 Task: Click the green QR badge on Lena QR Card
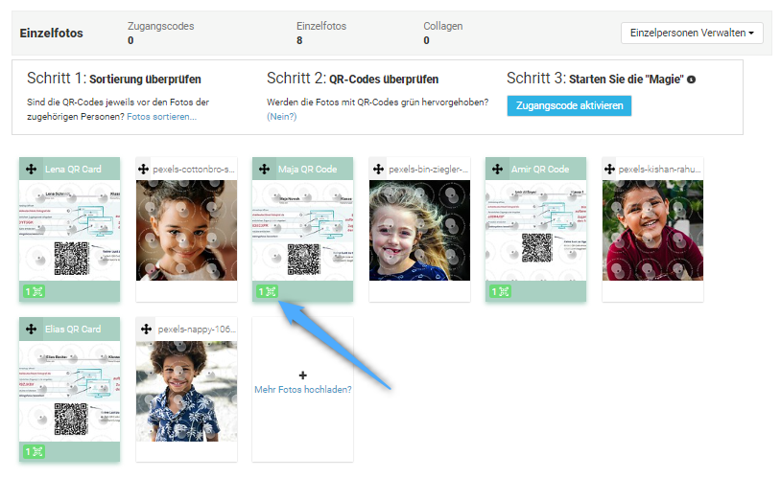34,291
